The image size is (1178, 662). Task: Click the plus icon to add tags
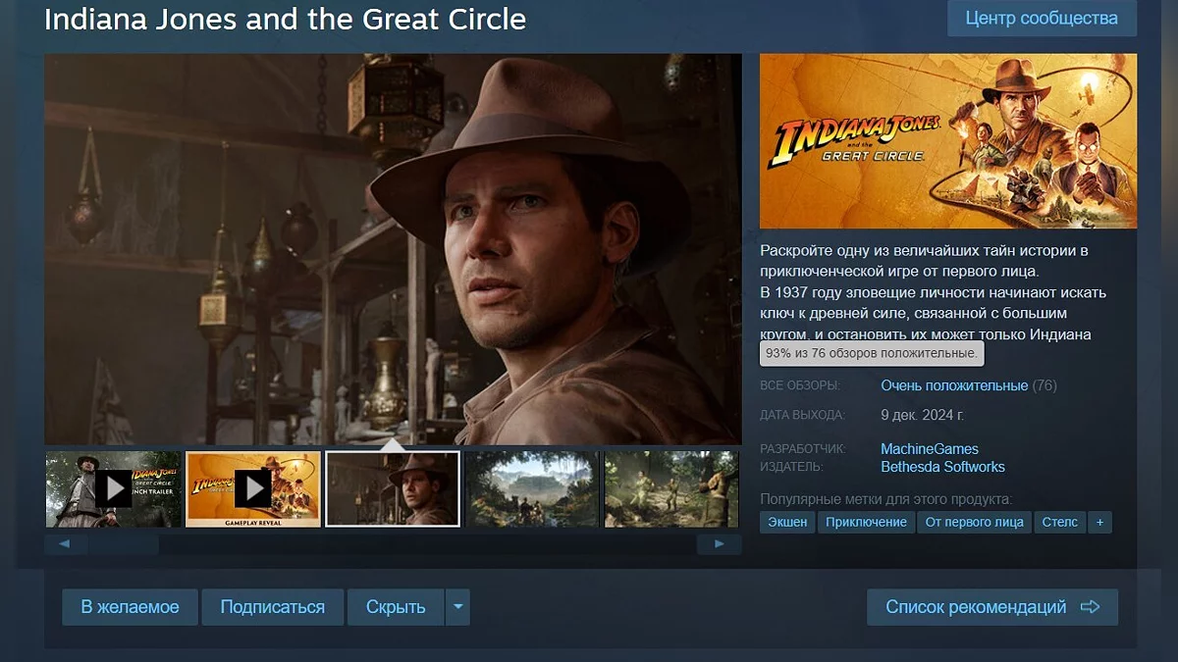tap(1099, 523)
